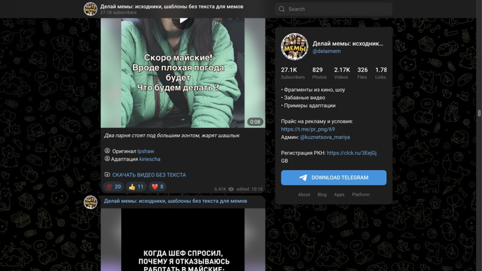
Task: Open the clck.ru/3EejGj registration link
Action: click(352, 153)
